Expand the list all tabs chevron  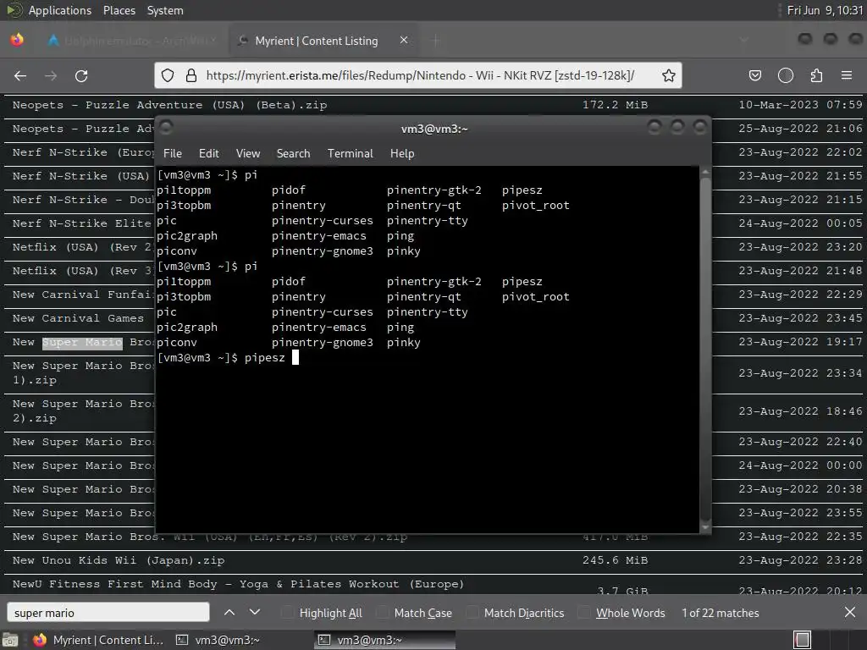coord(744,40)
